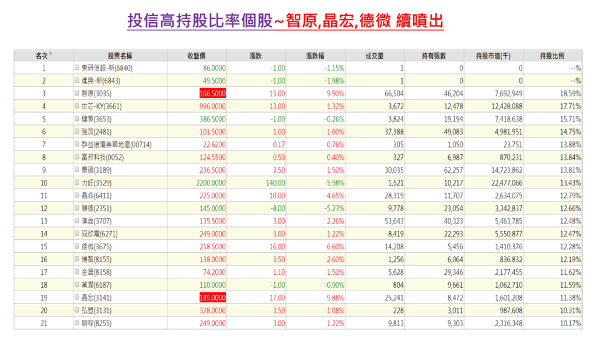Enable the checkbox for 德微(3675)
This screenshot has width=597, height=342.
(x=77, y=246)
